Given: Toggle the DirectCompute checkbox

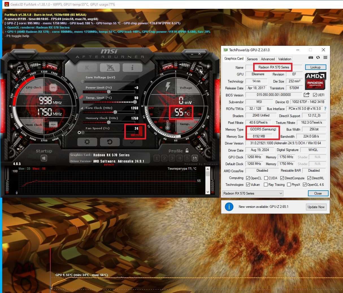Looking at the screenshot, I should [282, 178].
